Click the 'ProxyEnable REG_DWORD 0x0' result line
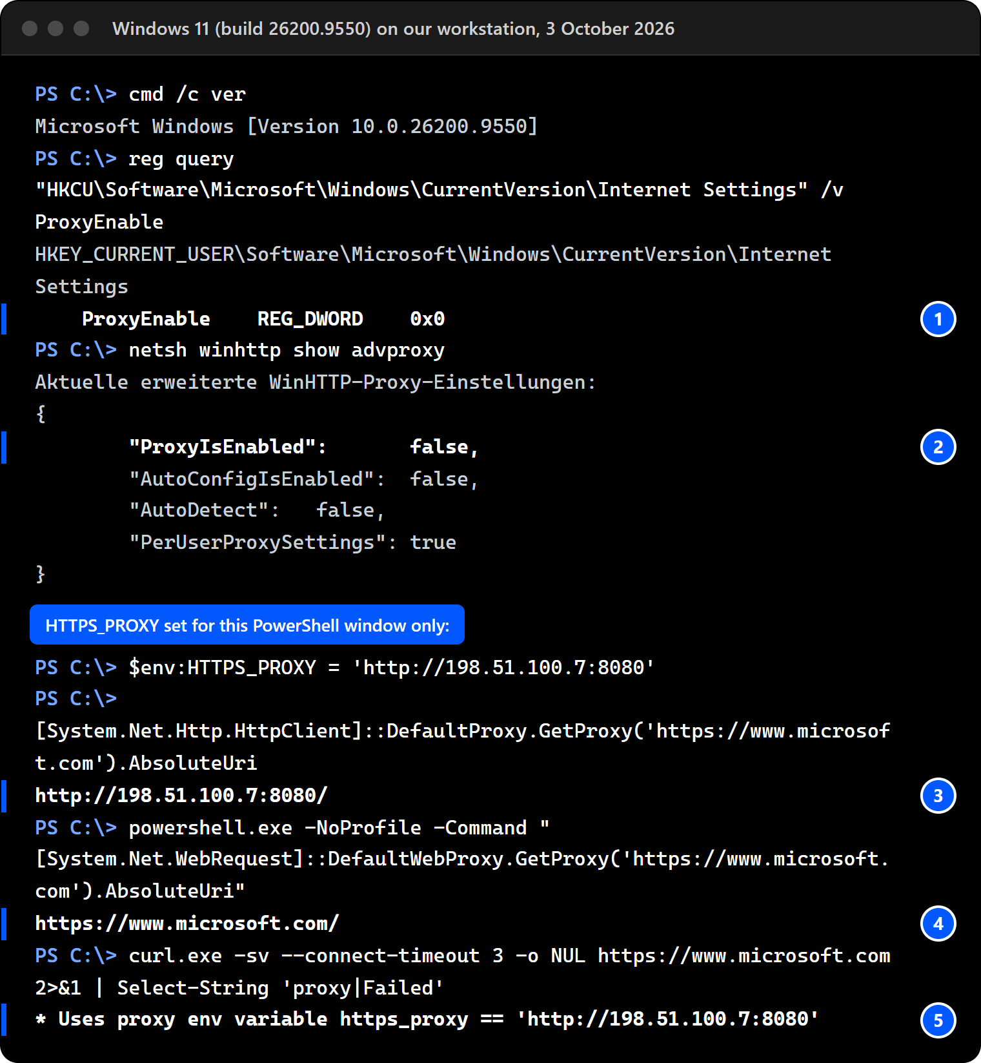 (263, 318)
